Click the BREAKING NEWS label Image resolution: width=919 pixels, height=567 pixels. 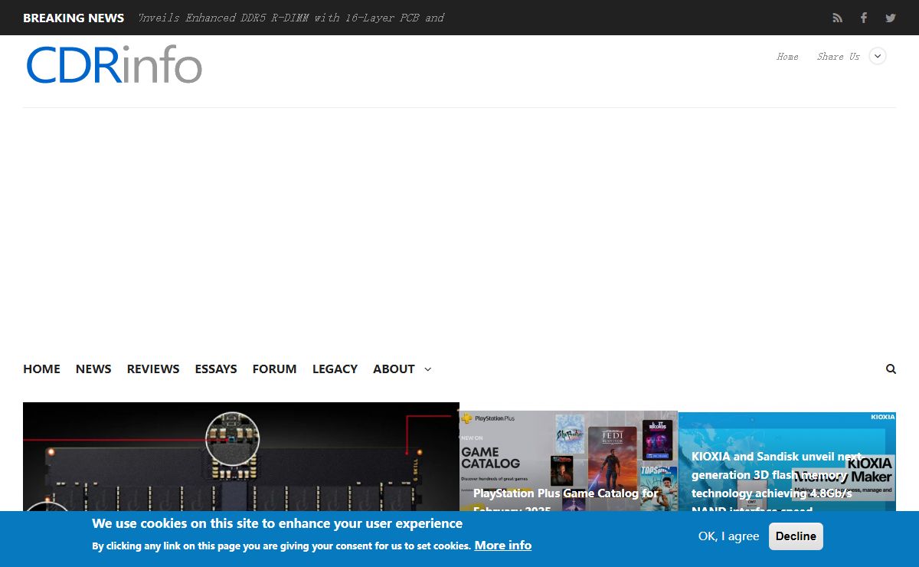point(74,18)
